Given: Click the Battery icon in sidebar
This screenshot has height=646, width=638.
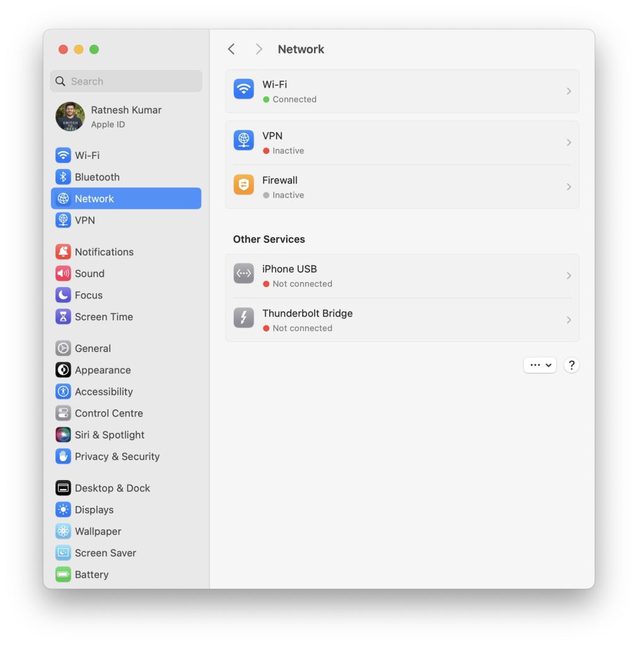Looking at the screenshot, I should point(63,575).
